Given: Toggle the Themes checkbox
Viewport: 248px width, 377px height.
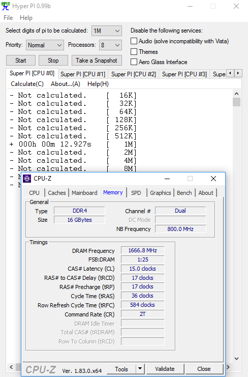Looking at the screenshot, I should pos(134,52).
